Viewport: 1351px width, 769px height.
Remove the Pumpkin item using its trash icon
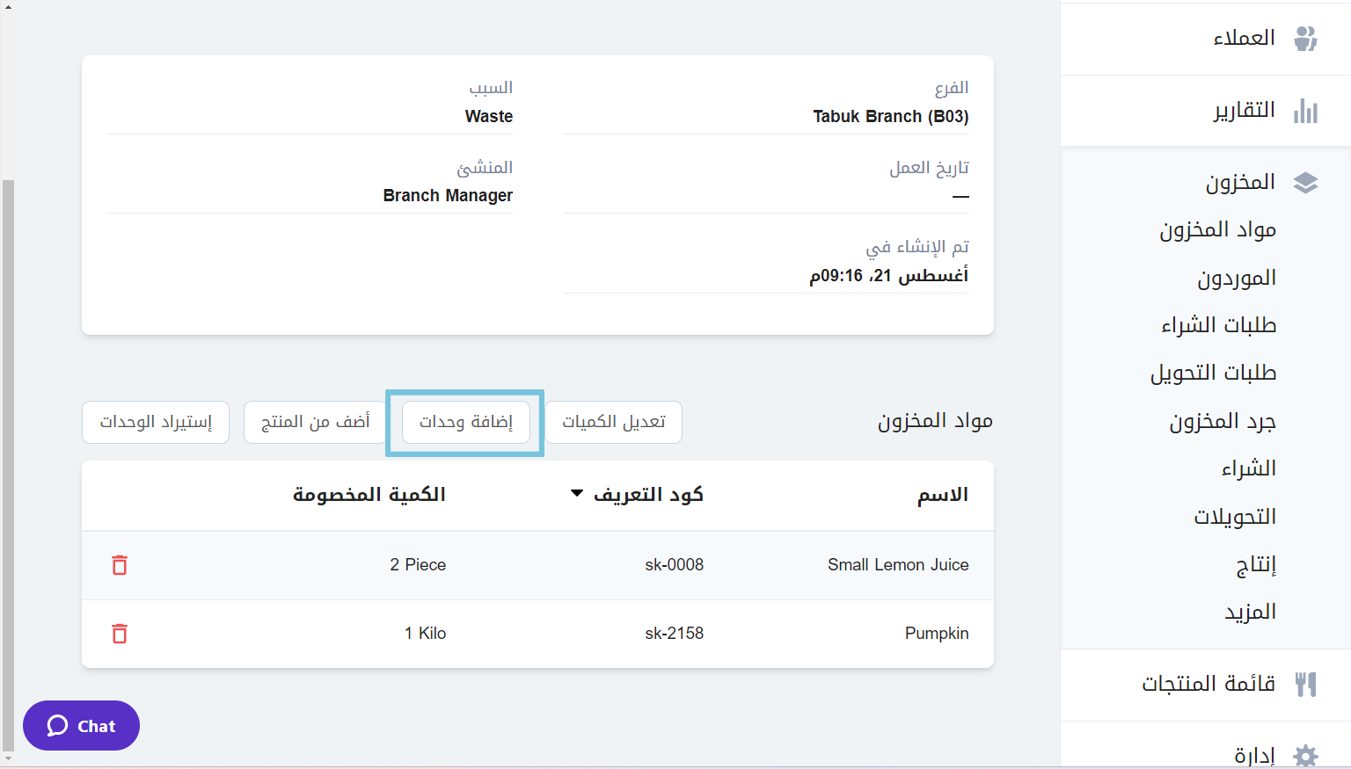pos(119,633)
